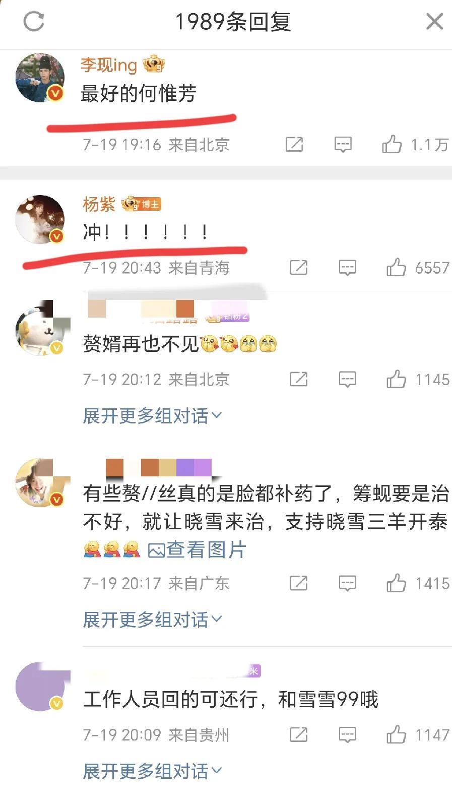
Task: Share 李现ing's comment via forward icon
Action: [294, 145]
